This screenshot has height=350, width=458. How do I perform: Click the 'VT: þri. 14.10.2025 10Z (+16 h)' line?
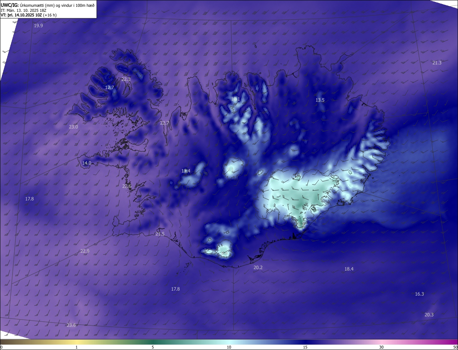click(29, 15)
